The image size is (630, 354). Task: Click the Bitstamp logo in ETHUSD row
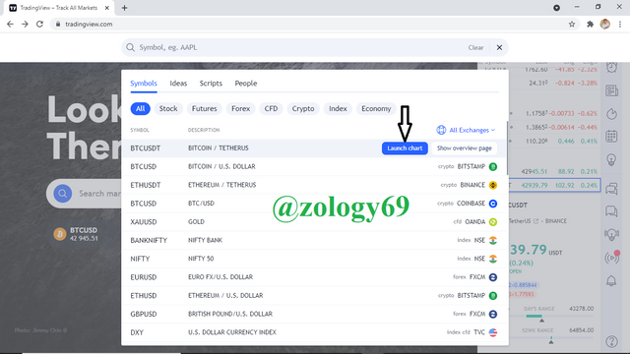pos(493,296)
